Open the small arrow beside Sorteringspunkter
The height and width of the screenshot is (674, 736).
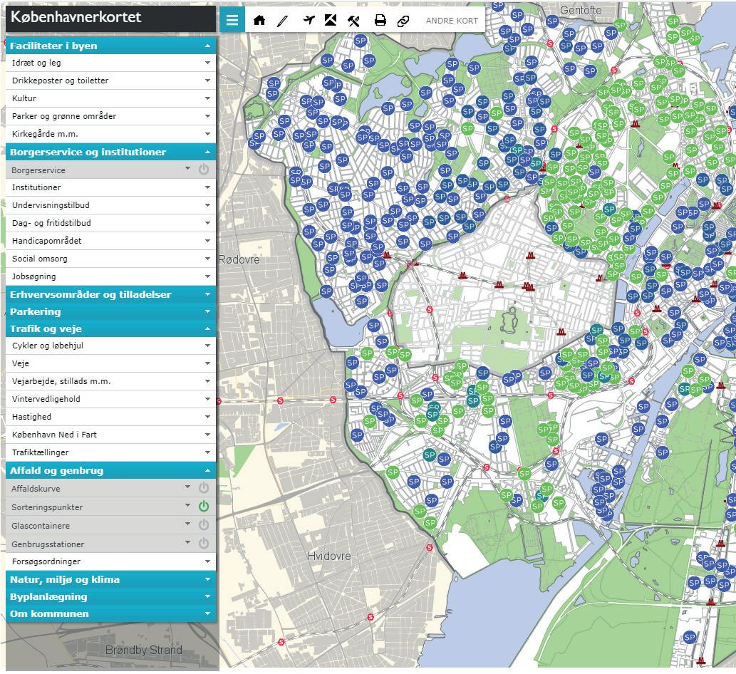click(x=188, y=505)
